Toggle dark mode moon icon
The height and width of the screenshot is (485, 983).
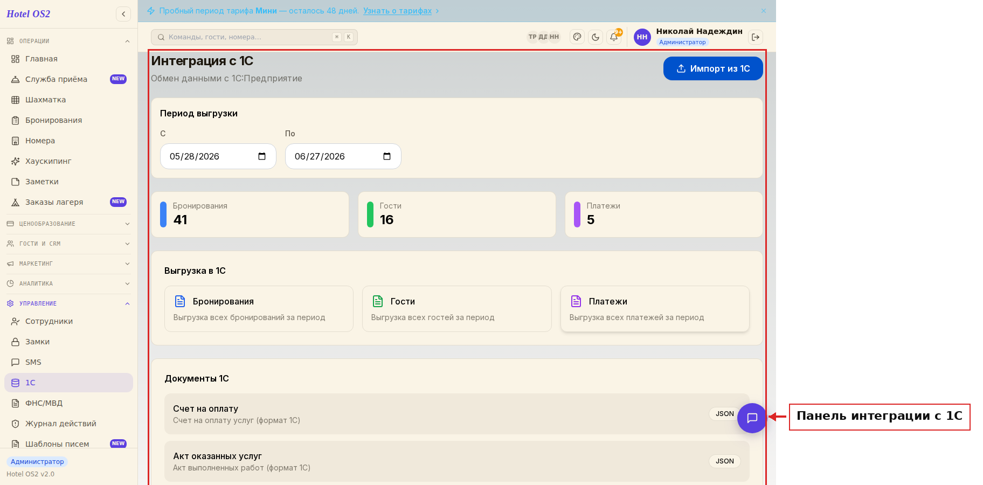[596, 37]
